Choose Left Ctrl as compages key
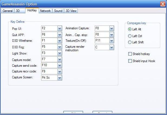167x115 pixels. [x=130, y=36]
